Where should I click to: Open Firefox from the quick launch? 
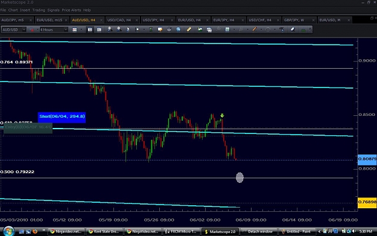click(35, 231)
